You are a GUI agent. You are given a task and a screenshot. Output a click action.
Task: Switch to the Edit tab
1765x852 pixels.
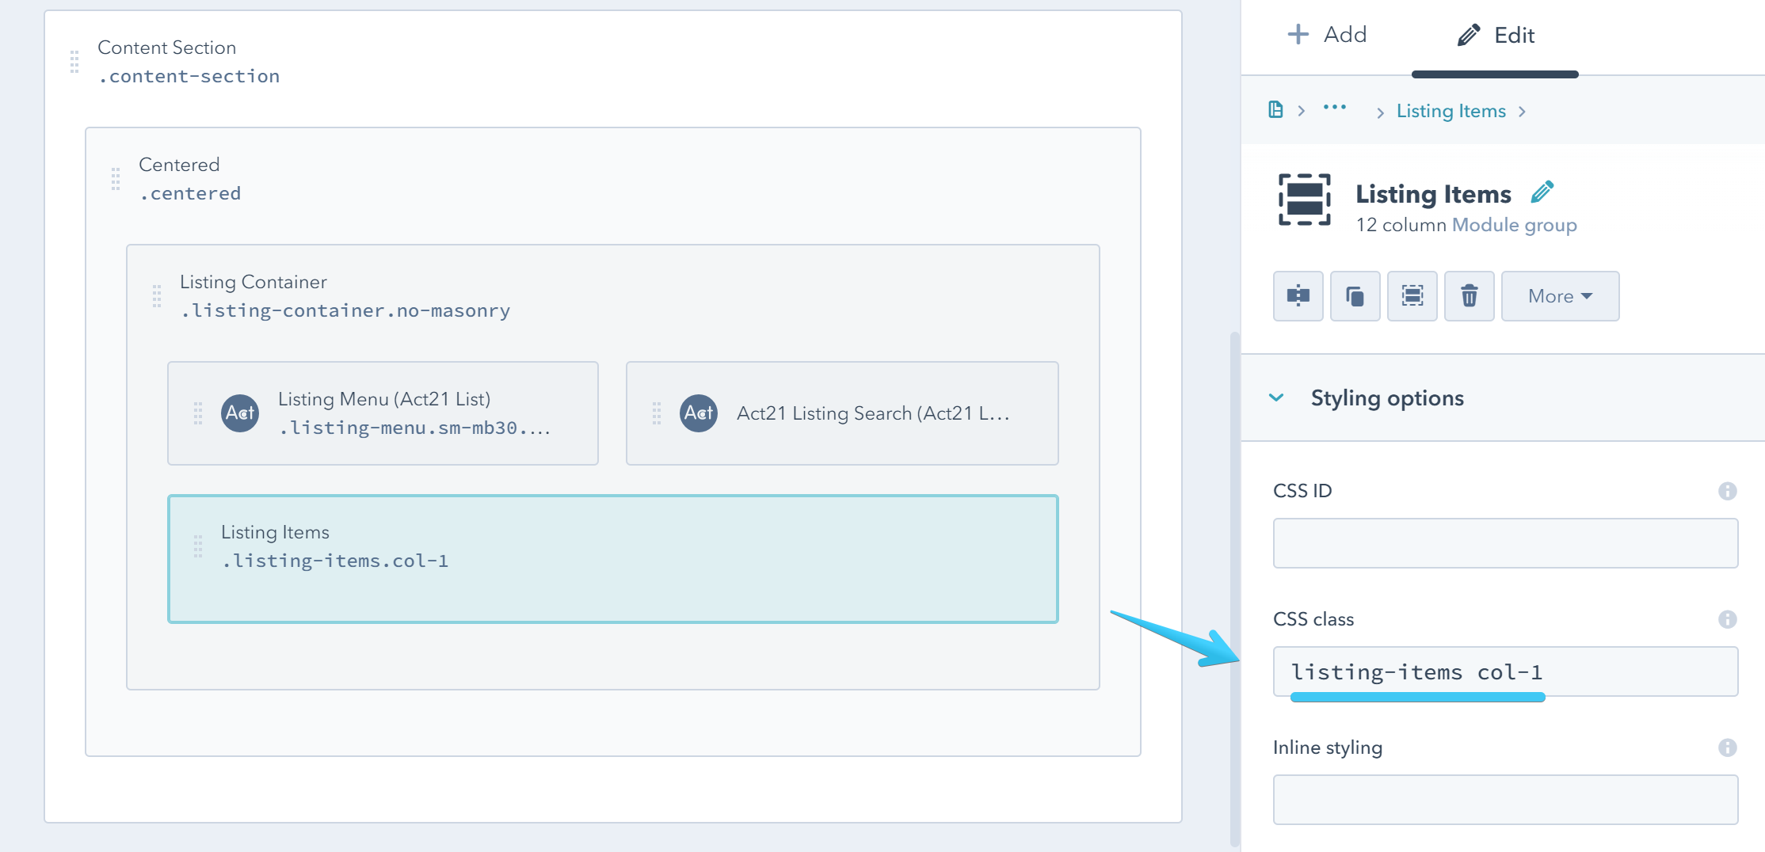click(x=1496, y=36)
